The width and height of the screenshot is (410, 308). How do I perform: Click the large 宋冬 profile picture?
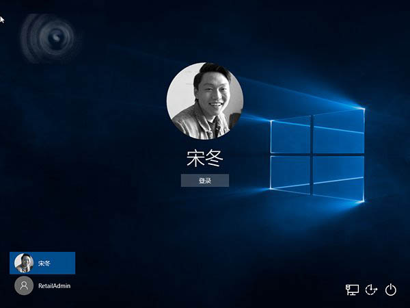point(205,101)
